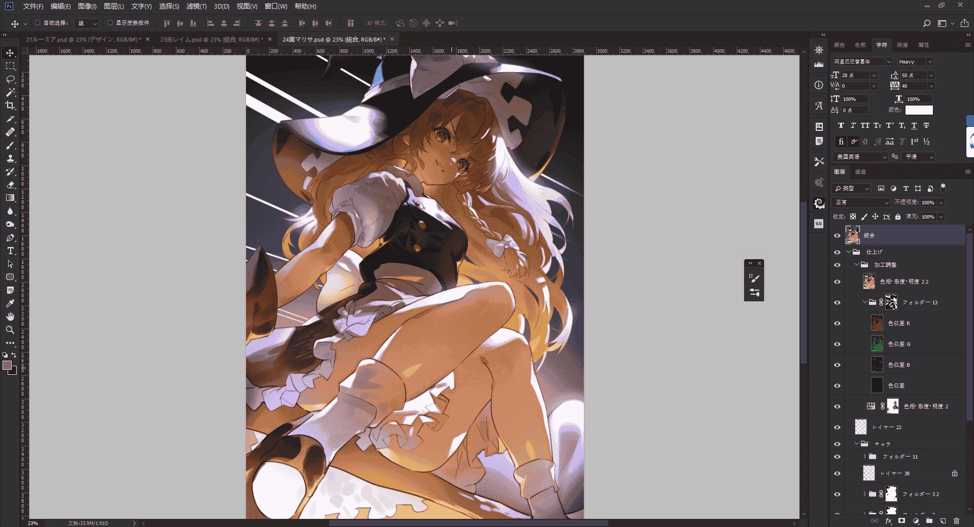Viewport: 974px width, 527px height.
Task: Select the Crop tool
Action: [x=10, y=106]
